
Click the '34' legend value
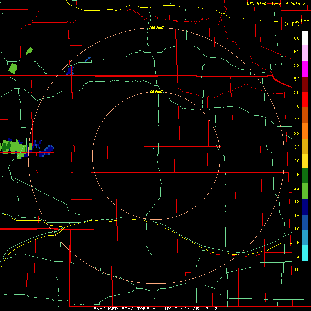click(297, 147)
